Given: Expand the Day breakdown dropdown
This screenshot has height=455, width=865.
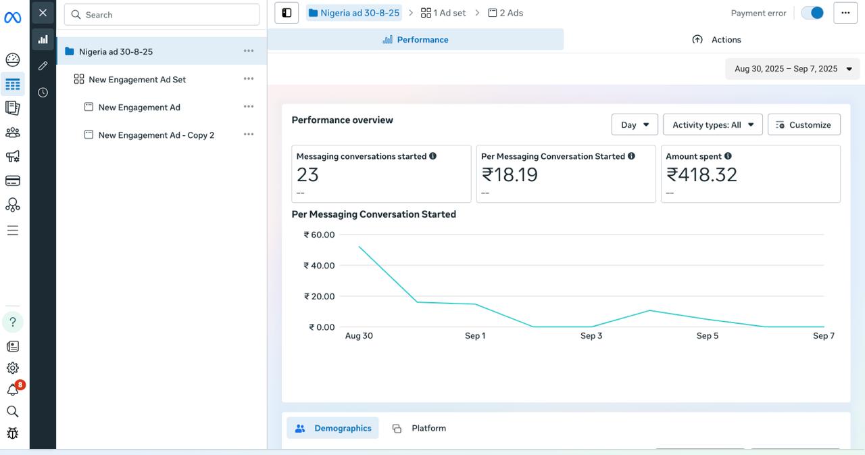Looking at the screenshot, I should (x=634, y=125).
